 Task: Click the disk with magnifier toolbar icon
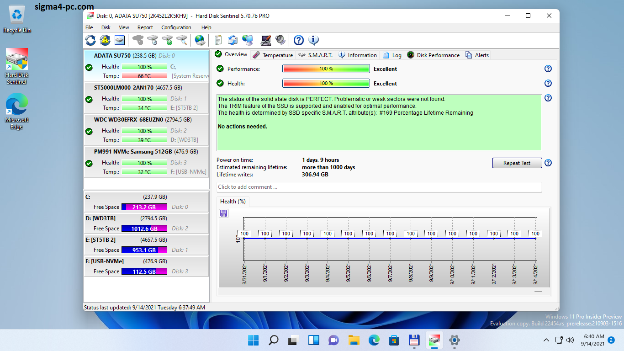tap(182, 40)
